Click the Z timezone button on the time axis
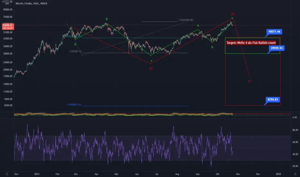Screen dimensions: 300x177 pyautogui.click(x=7, y=174)
